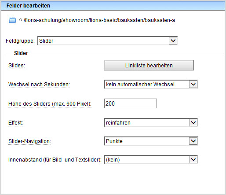This screenshot has width=226, height=195.
Task: Click the Slider-Navigation field label
Action: coord(29,141)
